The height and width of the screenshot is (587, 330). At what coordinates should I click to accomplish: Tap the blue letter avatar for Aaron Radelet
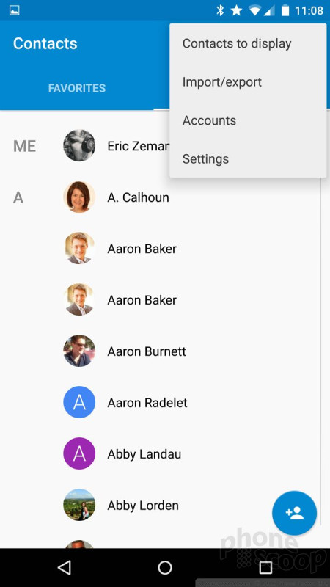point(79,402)
